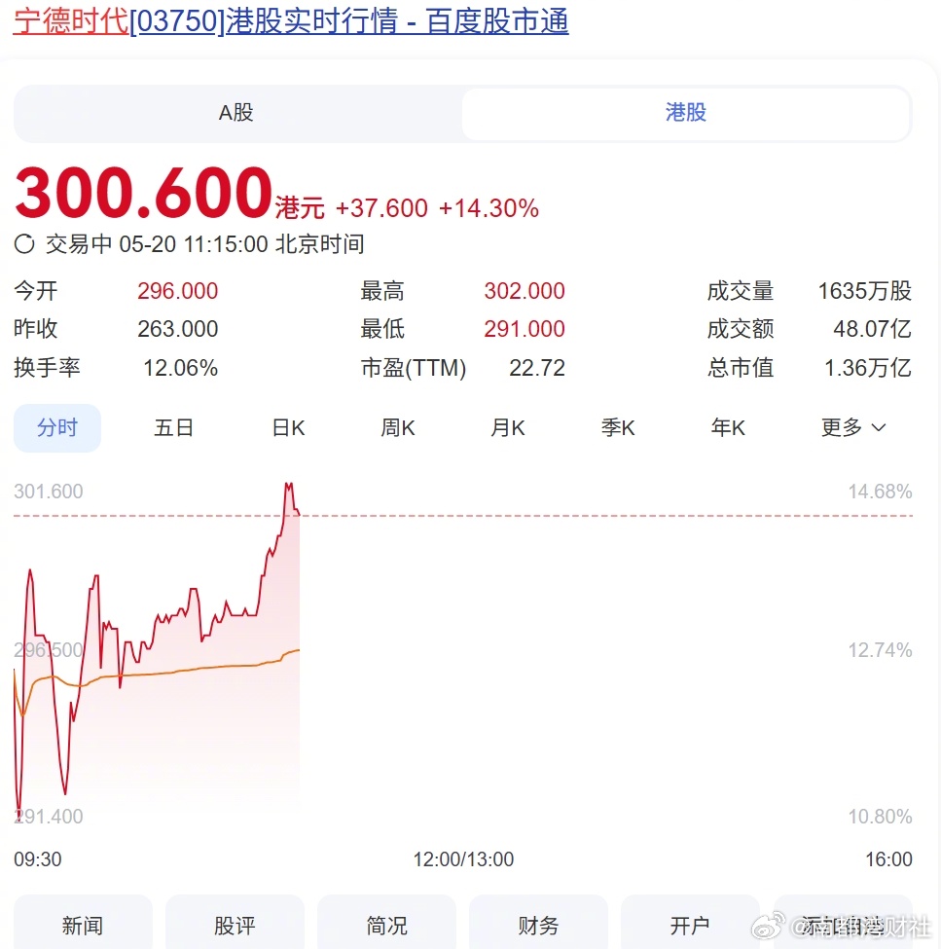Click the 最高 value 302.000
The height and width of the screenshot is (949, 941).
[525, 291]
